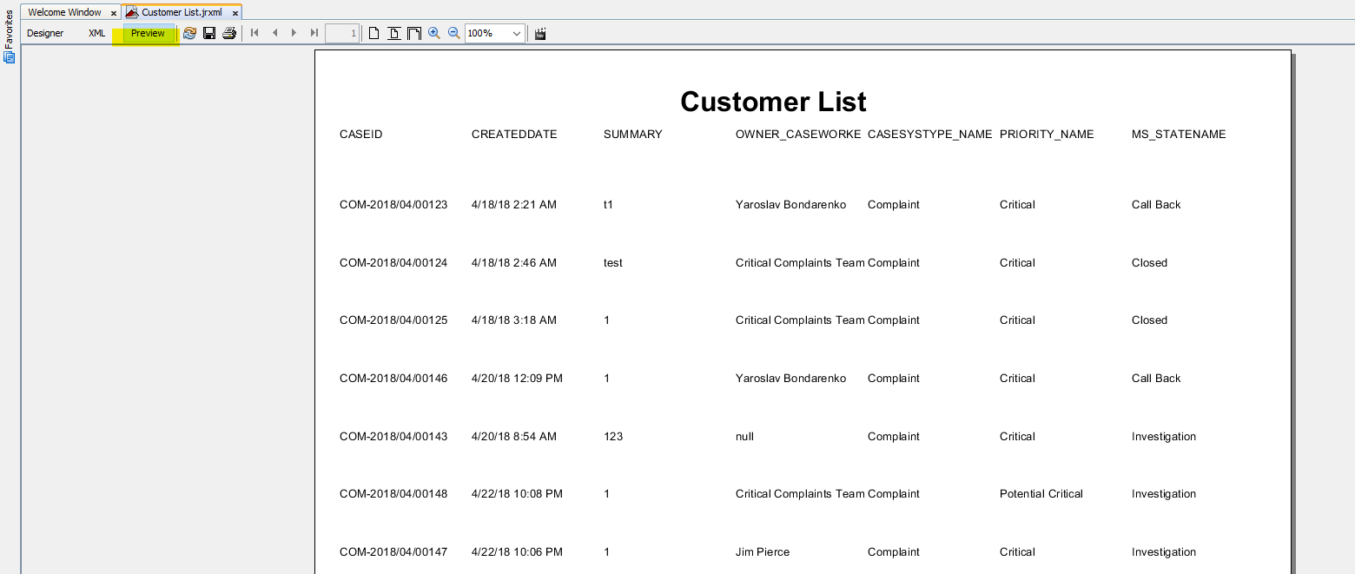
Task: Click the page number input field
Action: click(341, 33)
